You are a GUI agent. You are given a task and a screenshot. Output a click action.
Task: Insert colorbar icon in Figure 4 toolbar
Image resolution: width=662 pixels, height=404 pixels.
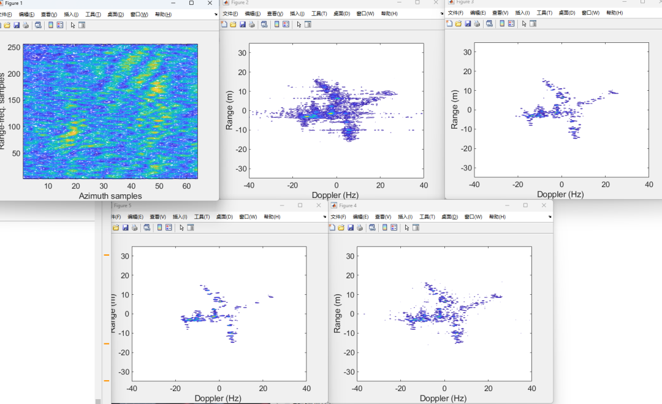[384, 227]
